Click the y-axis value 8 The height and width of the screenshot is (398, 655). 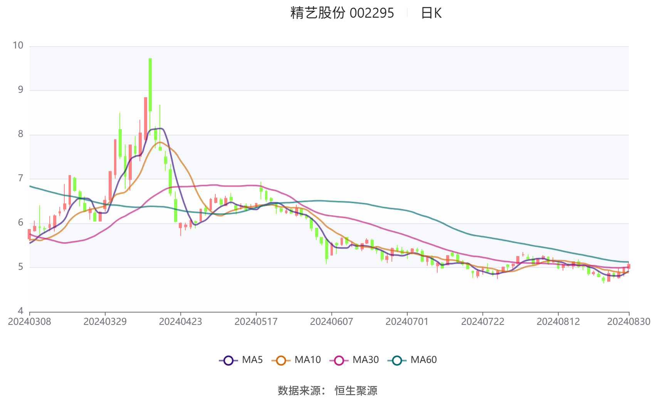tap(21, 134)
